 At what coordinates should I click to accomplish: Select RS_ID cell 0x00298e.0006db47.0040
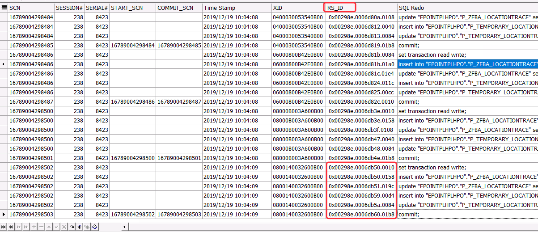pos(361,139)
